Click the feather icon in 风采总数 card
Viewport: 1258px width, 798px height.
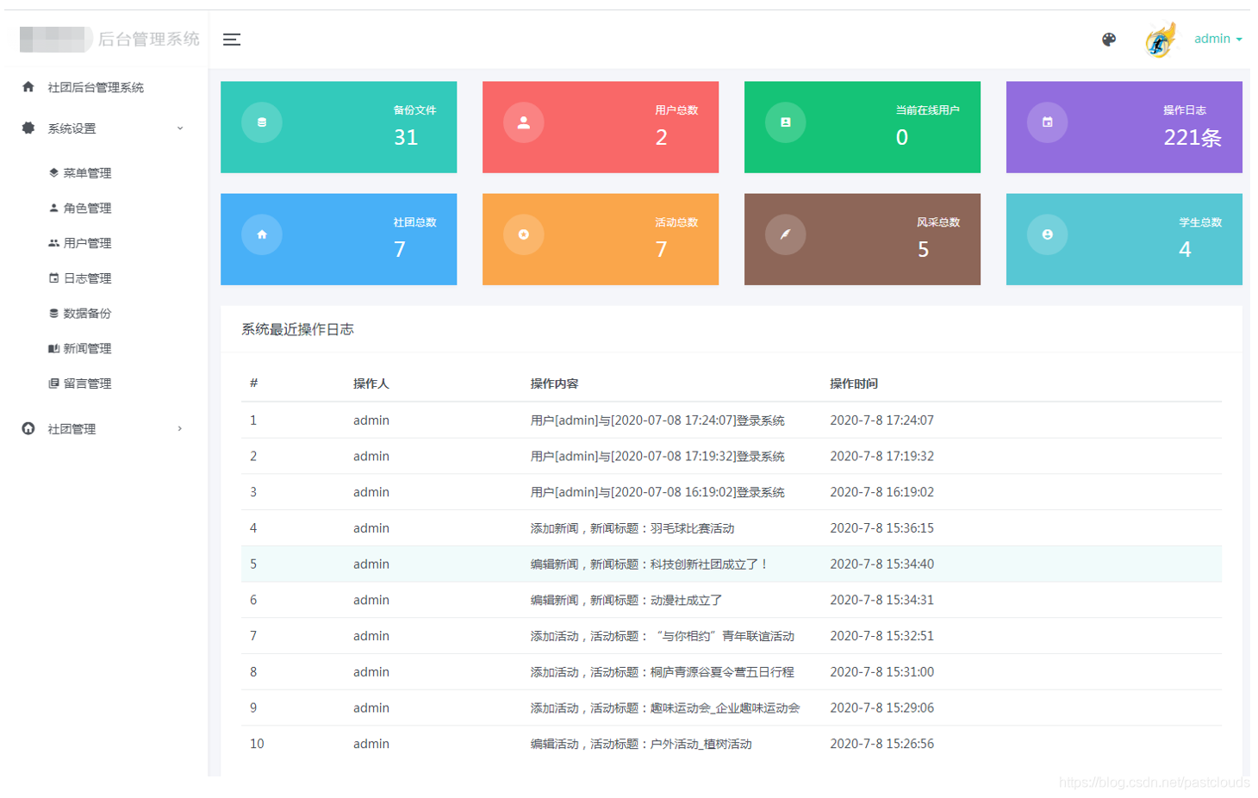coord(786,234)
